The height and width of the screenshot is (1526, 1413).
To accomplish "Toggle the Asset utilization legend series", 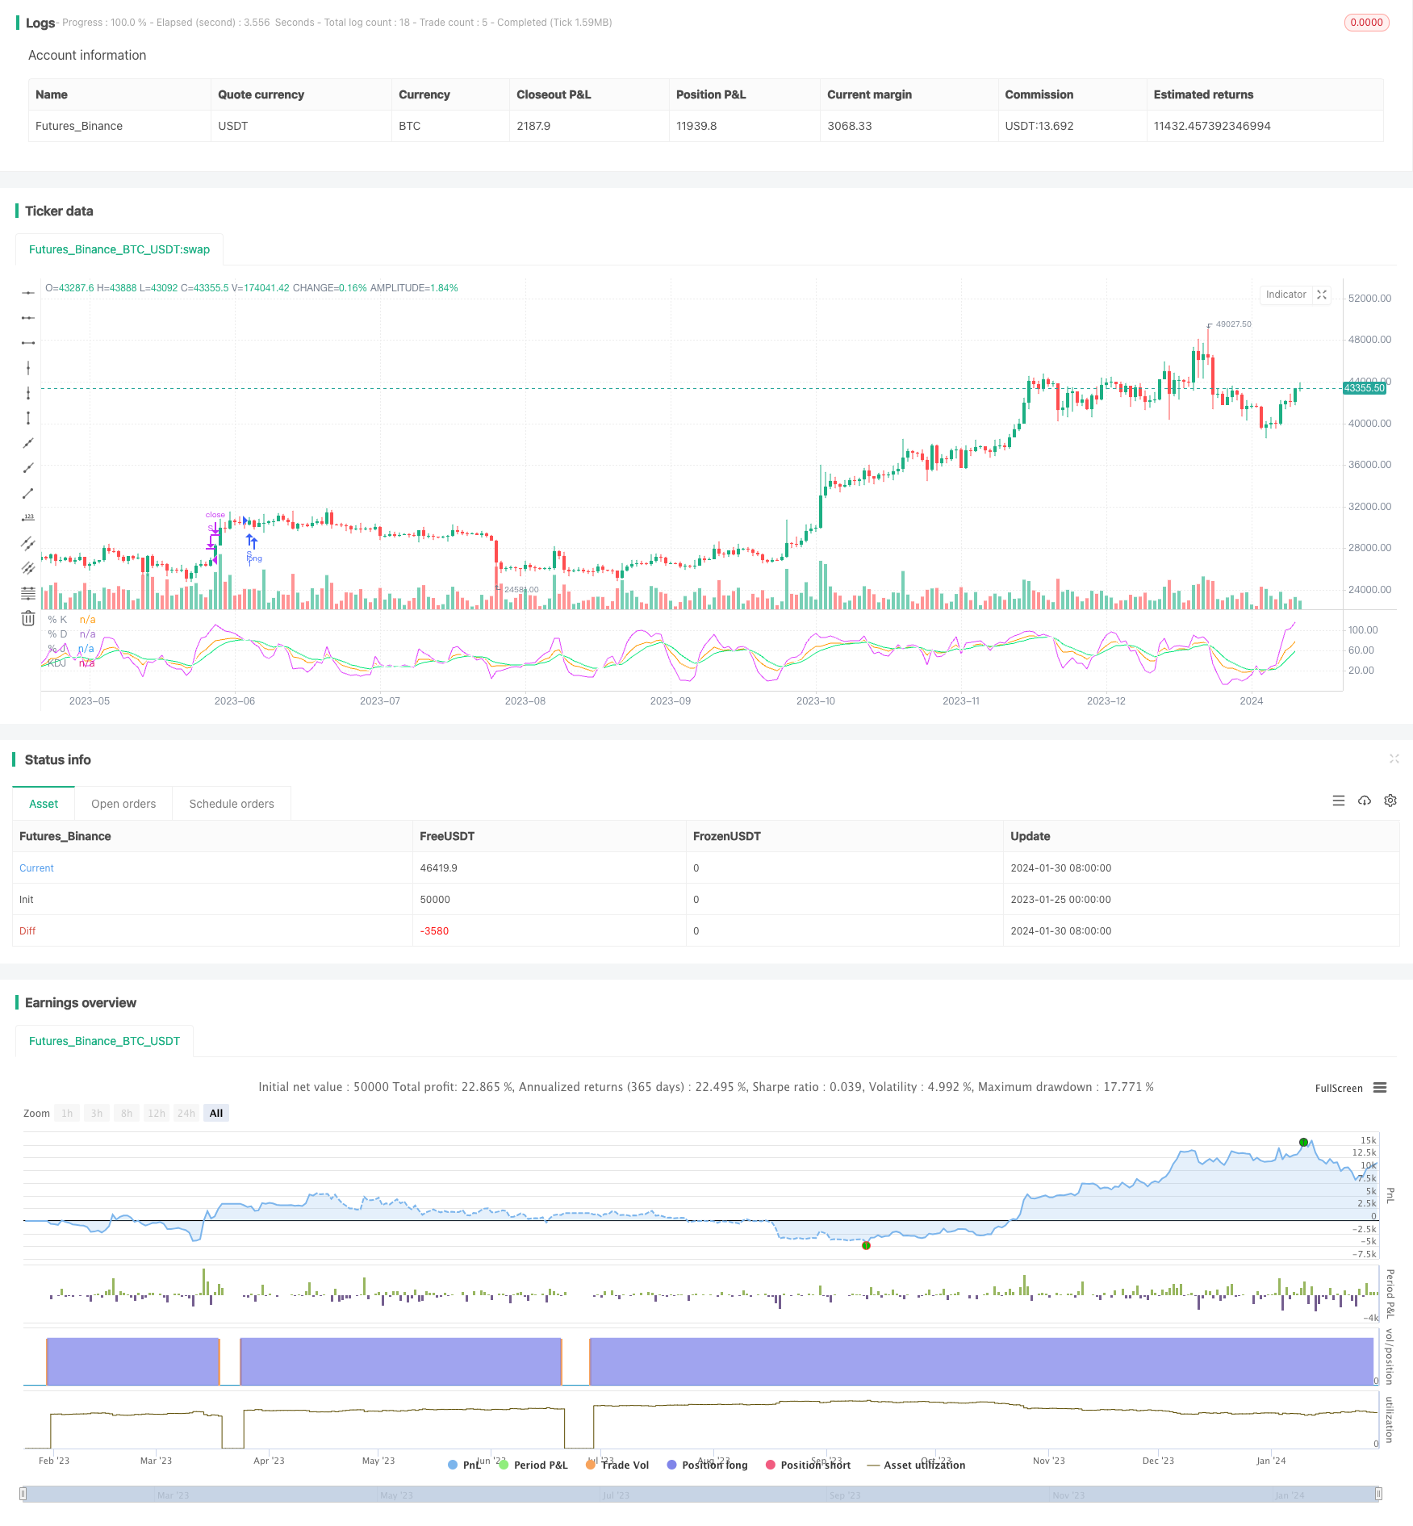I will tap(916, 1465).
